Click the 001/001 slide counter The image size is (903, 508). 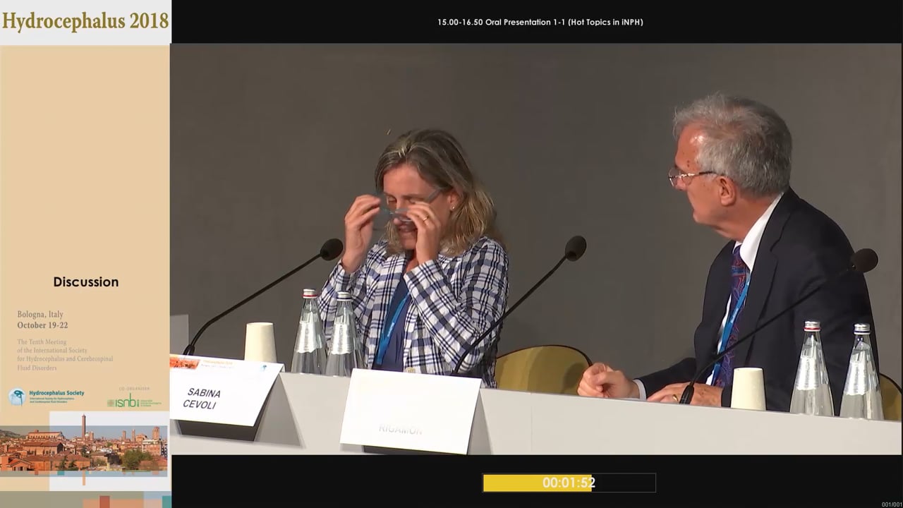(x=891, y=504)
